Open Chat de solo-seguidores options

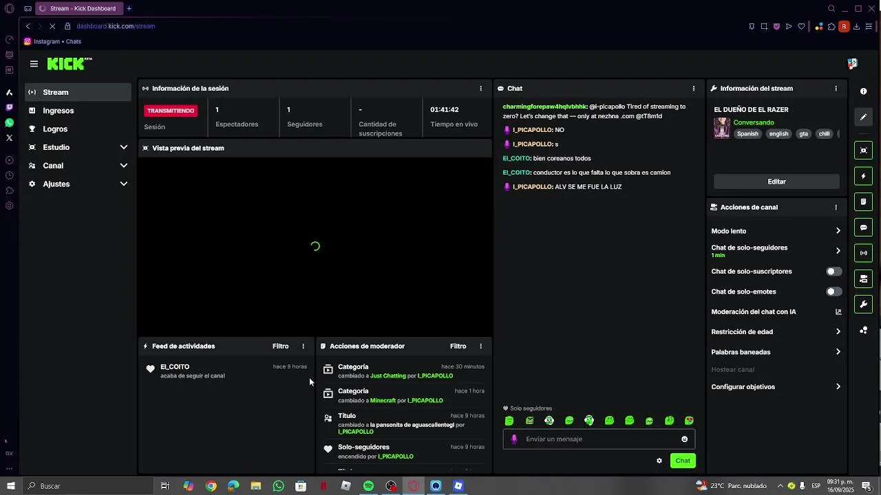pos(776,251)
